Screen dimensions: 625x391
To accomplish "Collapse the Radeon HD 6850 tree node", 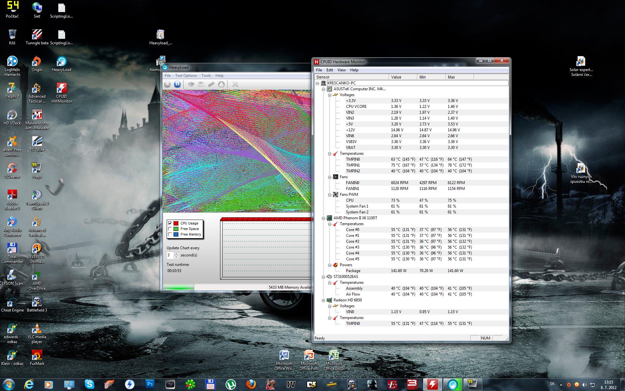I will pyautogui.click(x=323, y=300).
